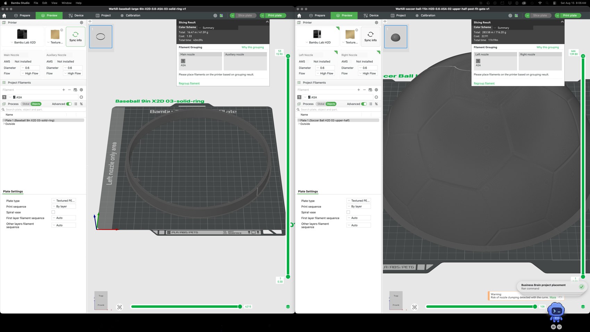Click layers icon bottom of right viewport

point(583,307)
